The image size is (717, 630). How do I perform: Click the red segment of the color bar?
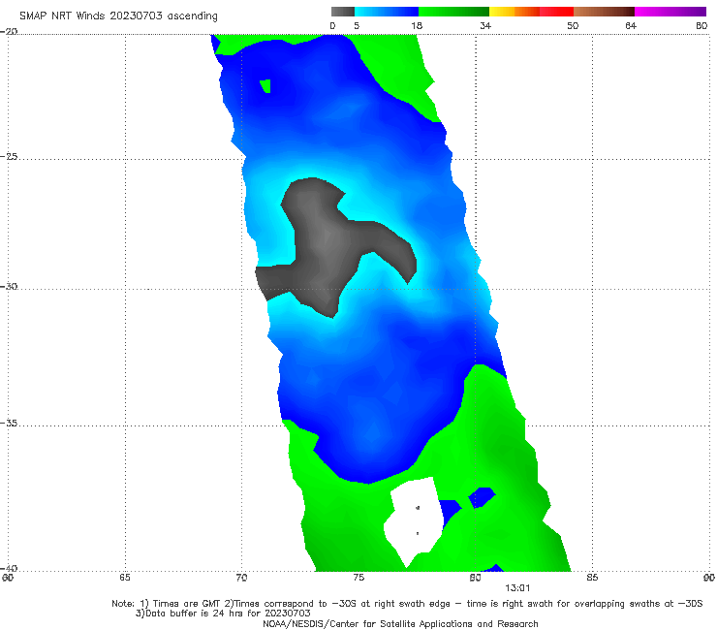click(556, 12)
